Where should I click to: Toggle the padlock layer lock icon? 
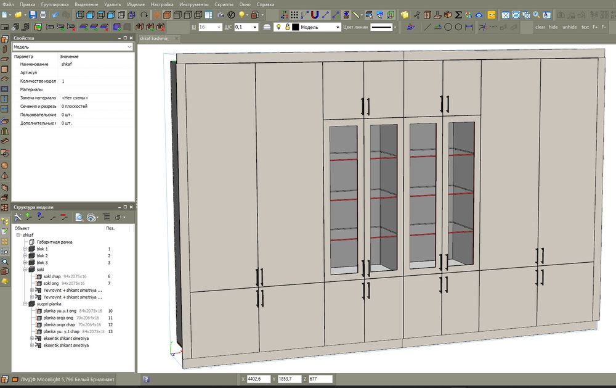point(287,27)
